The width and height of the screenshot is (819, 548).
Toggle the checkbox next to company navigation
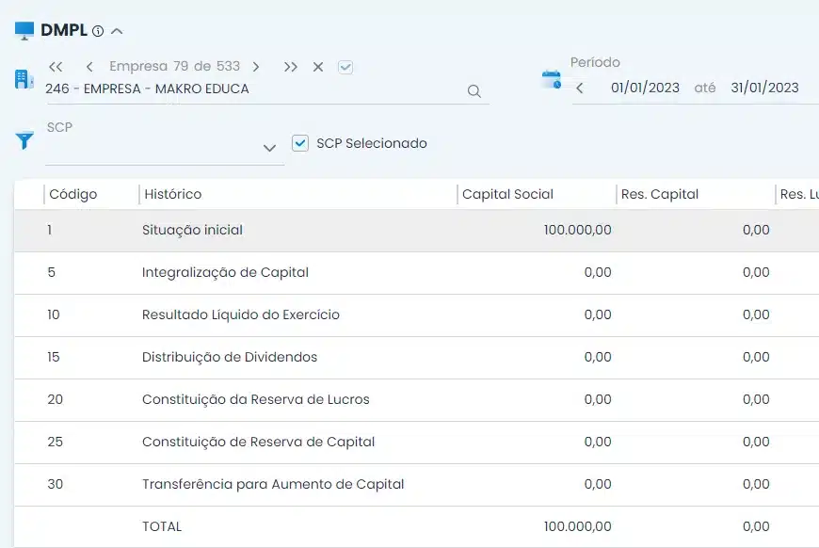click(x=345, y=67)
